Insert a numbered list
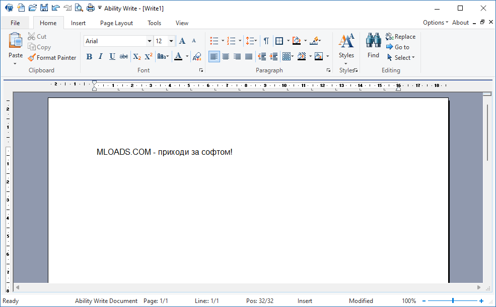This screenshot has height=307, width=496. pyautogui.click(x=231, y=41)
